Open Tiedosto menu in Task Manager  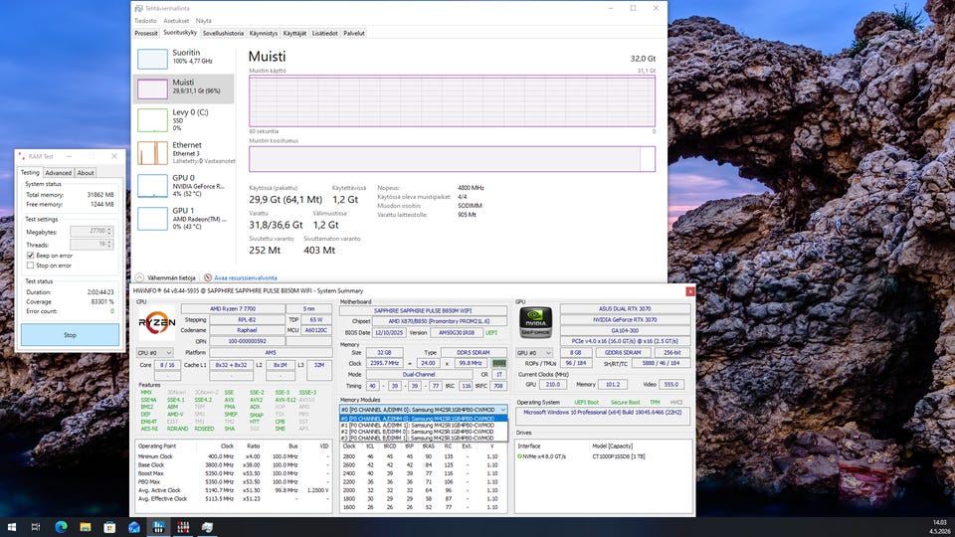point(145,21)
